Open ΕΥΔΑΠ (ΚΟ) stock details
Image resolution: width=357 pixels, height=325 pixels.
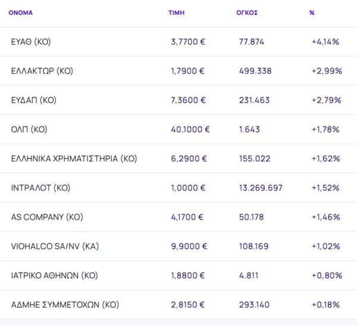[x=33, y=100]
